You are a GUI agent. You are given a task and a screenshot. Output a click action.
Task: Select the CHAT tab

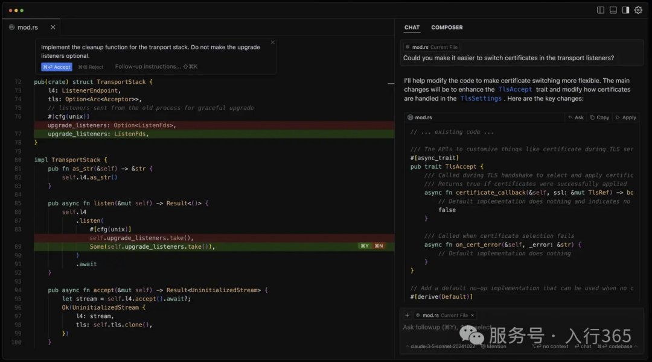tap(412, 27)
